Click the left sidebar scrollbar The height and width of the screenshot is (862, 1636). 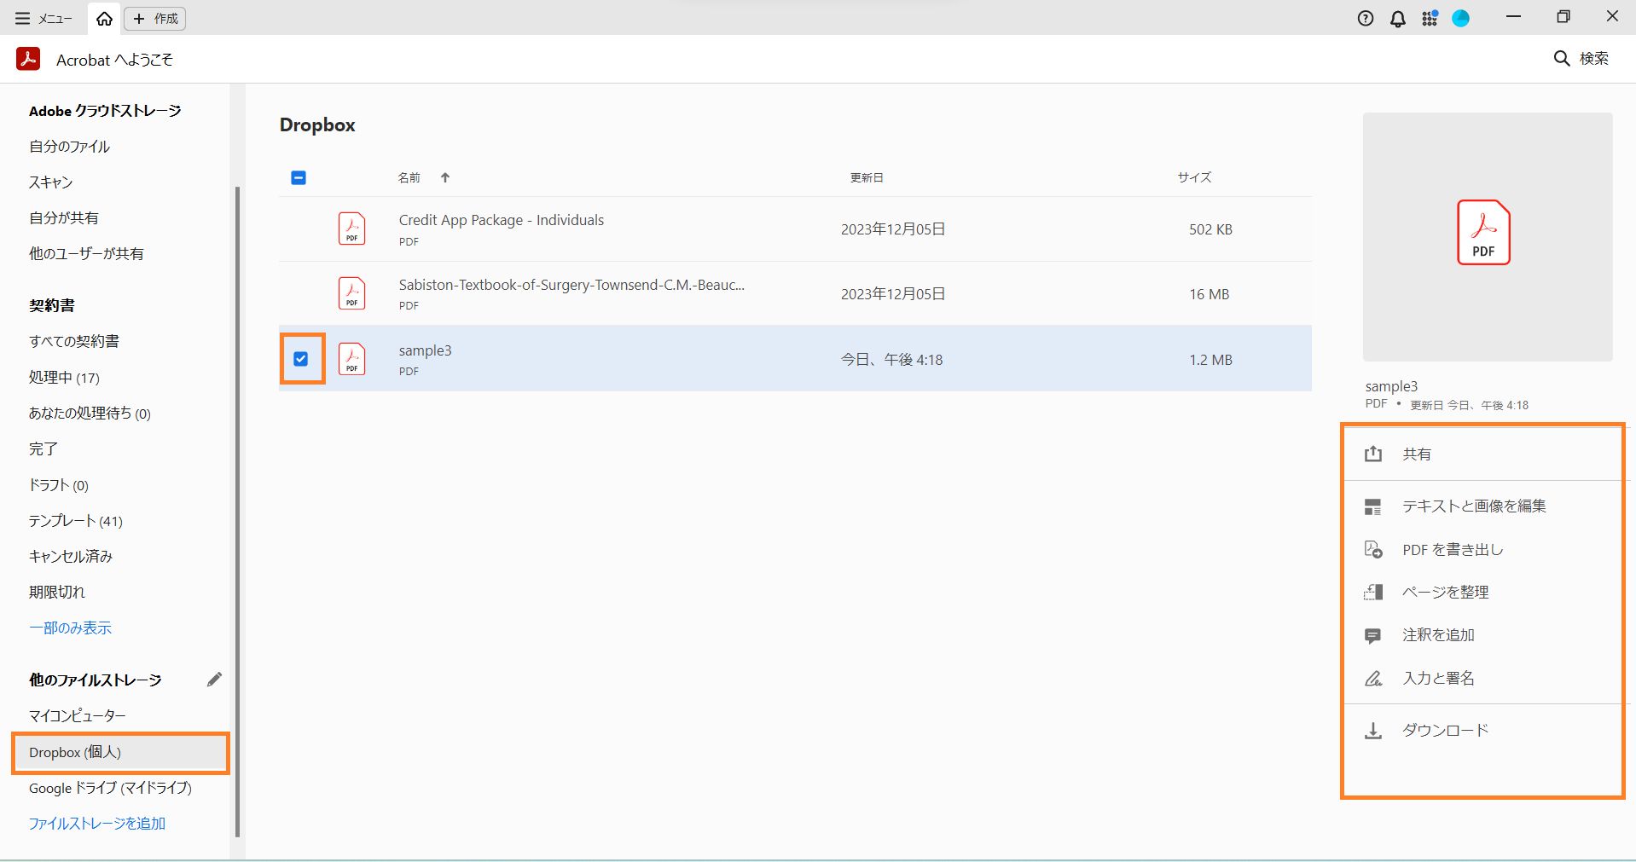click(x=237, y=512)
